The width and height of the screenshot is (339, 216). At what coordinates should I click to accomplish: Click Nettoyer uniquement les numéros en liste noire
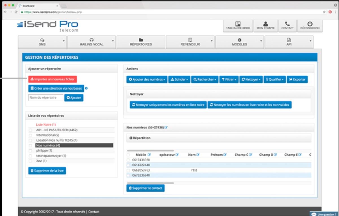[168, 104]
